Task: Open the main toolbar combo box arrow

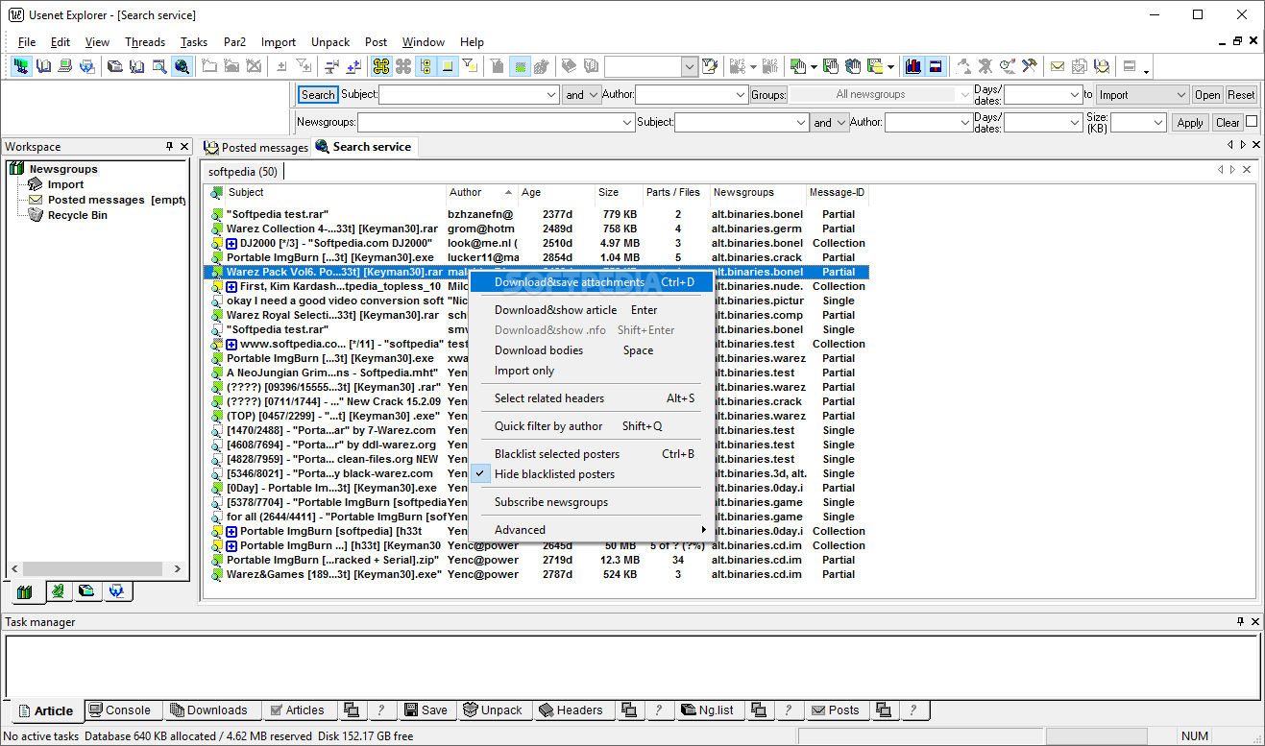Action: pos(690,66)
